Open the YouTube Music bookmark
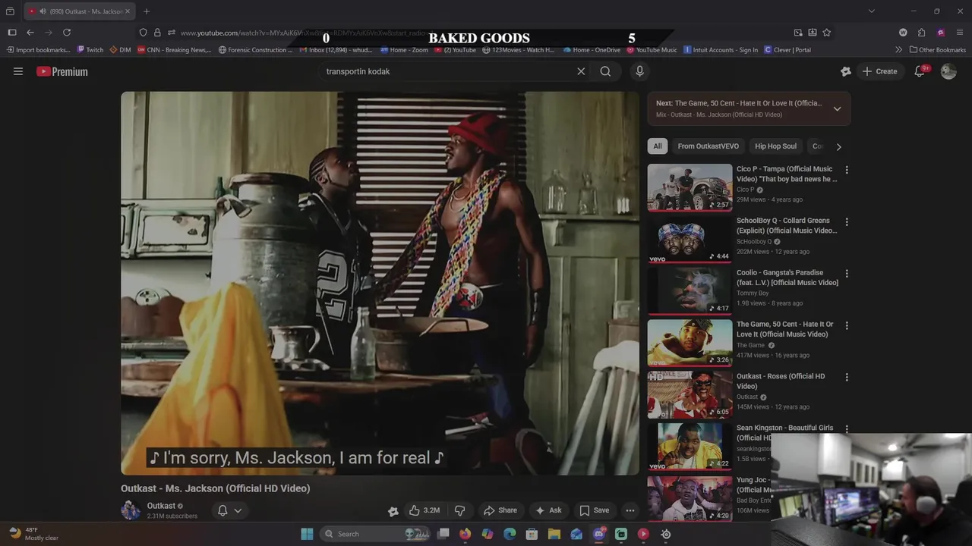The image size is (972, 546). 652,50
